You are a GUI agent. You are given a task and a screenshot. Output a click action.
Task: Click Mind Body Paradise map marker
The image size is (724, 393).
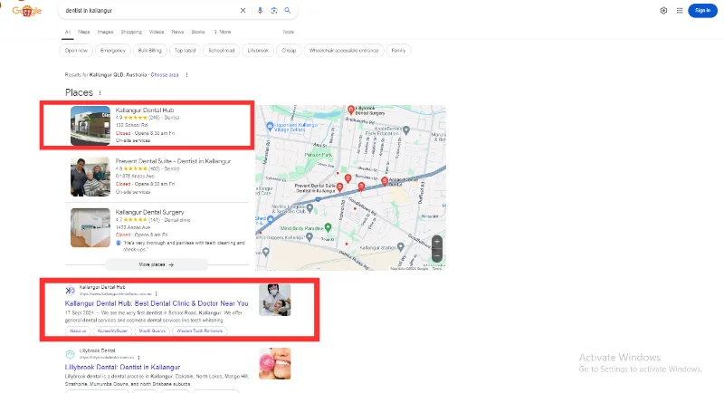click(x=328, y=227)
